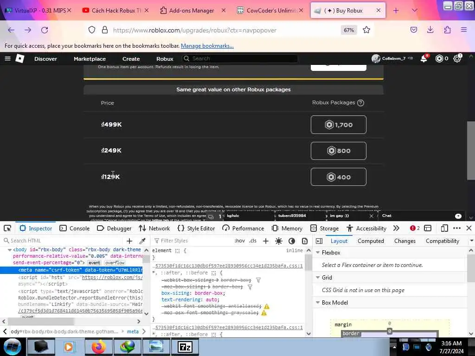Toggle the .cls classes panel

pos(253,241)
